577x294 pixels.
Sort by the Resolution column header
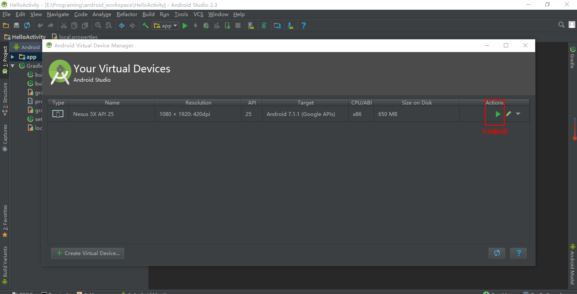click(x=198, y=103)
